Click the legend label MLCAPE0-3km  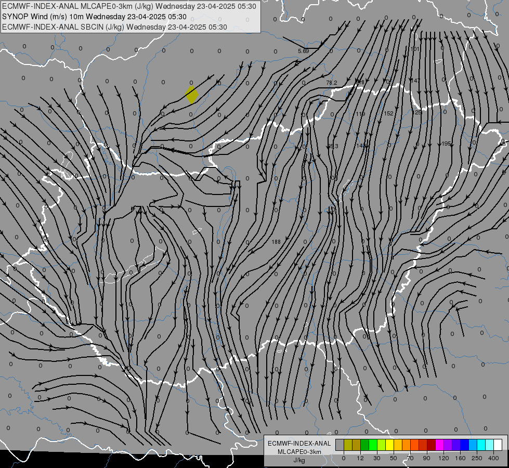pos(299,451)
